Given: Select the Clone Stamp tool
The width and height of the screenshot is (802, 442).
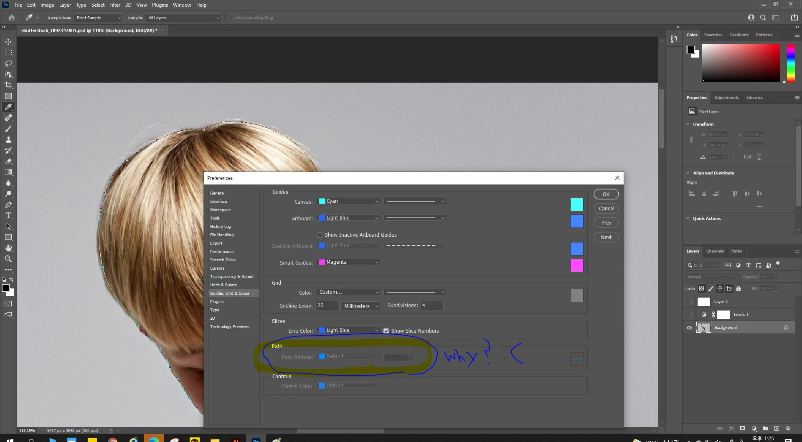Looking at the screenshot, I should click(x=8, y=139).
